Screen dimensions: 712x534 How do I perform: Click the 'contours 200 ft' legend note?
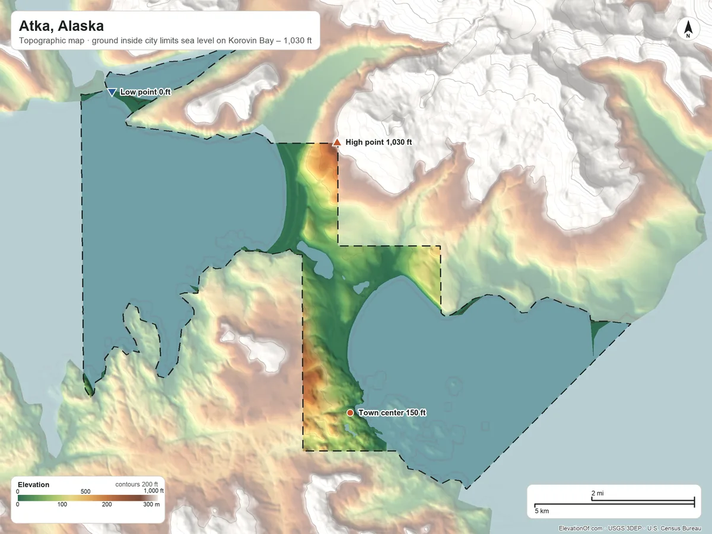(x=136, y=485)
